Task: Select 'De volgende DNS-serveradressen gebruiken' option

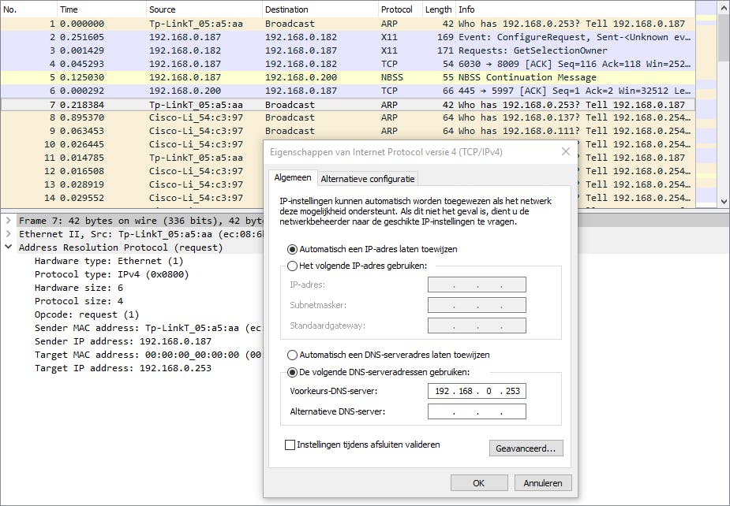Action: point(292,372)
